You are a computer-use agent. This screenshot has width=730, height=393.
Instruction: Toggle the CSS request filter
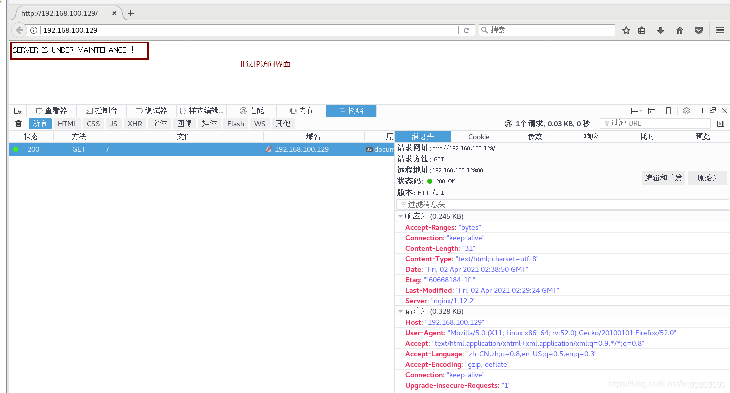point(93,124)
